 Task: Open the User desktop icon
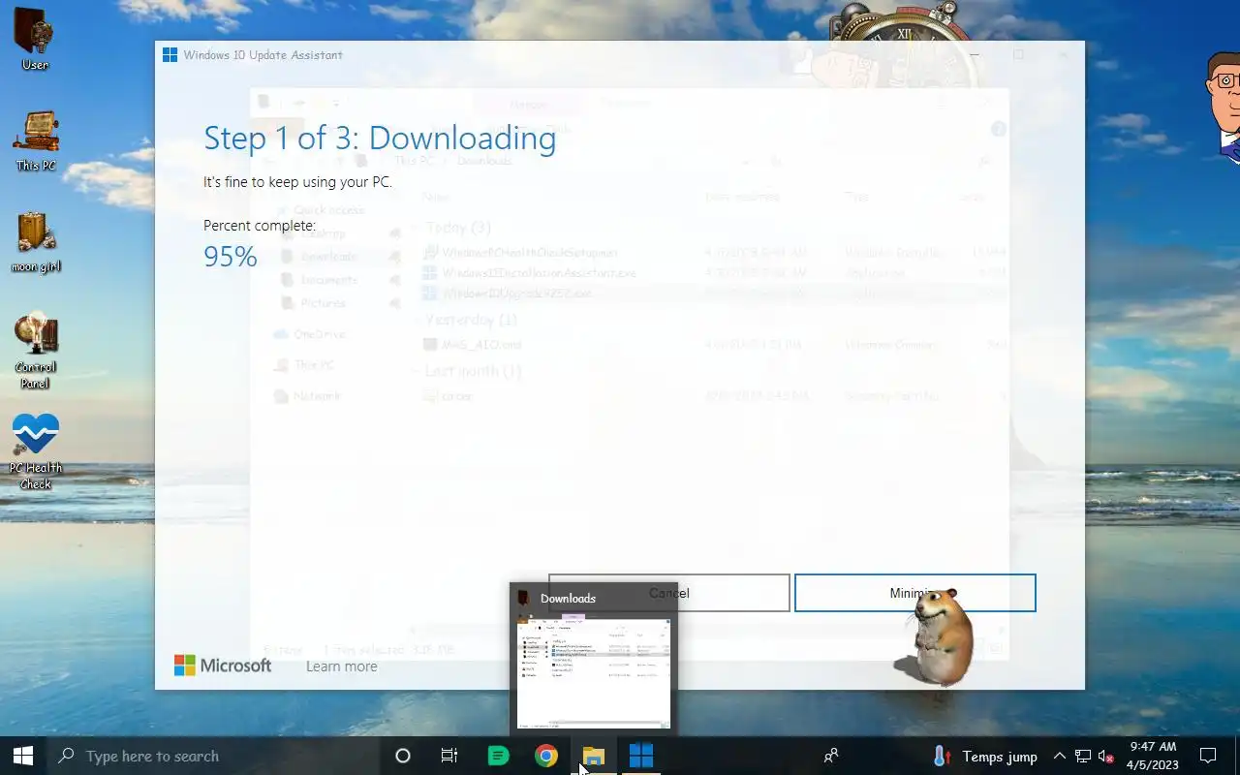pyautogui.click(x=36, y=39)
